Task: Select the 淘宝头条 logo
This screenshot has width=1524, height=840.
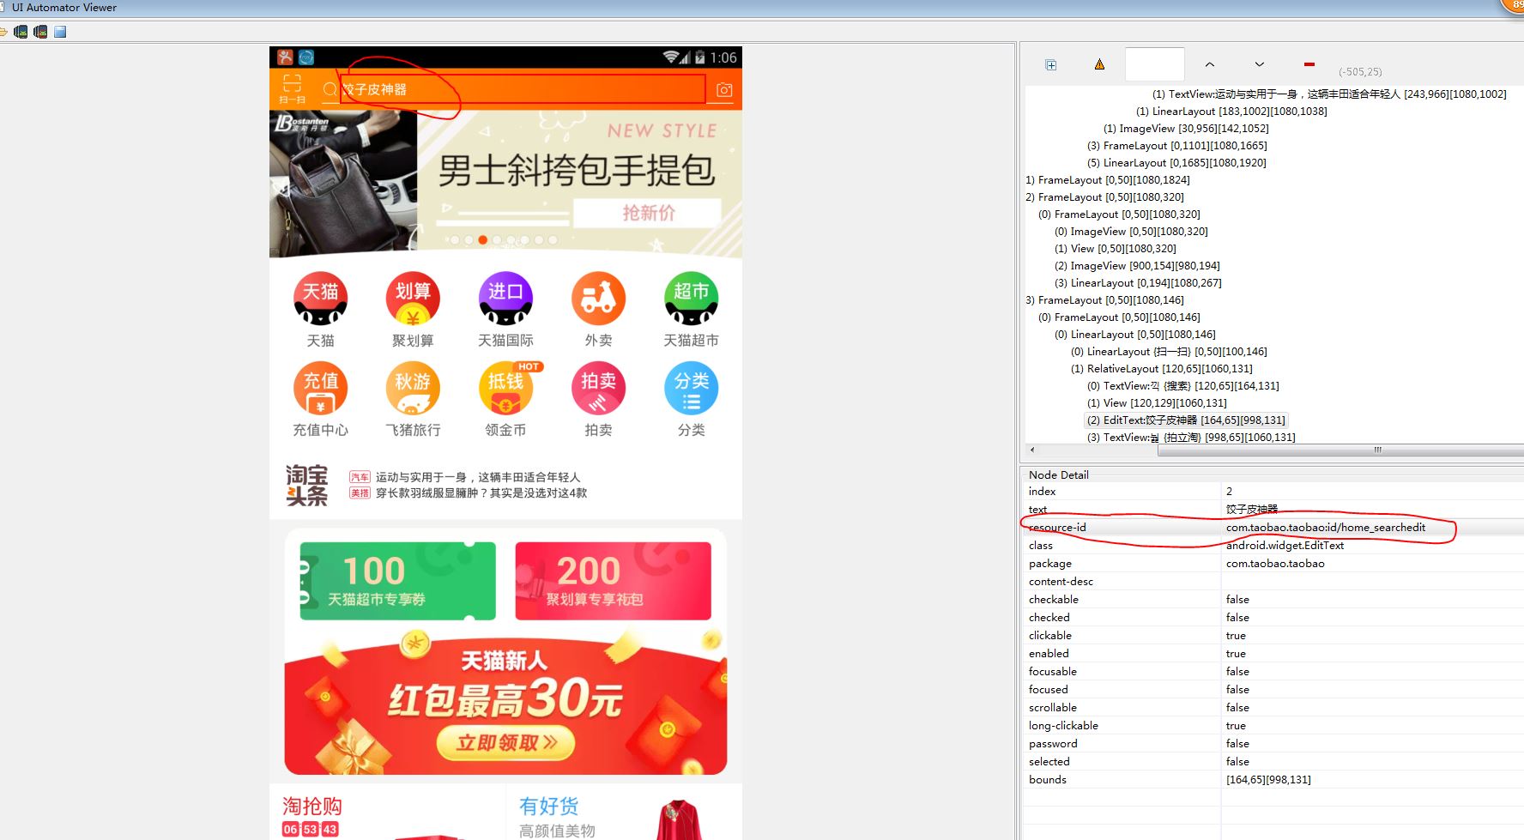Action: [x=307, y=485]
